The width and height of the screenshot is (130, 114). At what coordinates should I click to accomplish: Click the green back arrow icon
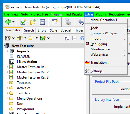pyautogui.click(x=8, y=22)
